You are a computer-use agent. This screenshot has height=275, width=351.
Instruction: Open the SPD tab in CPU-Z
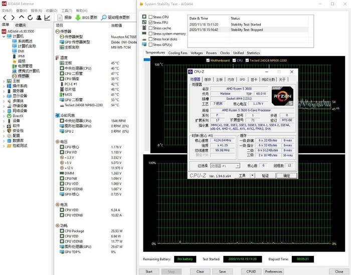tap(242, 79)
